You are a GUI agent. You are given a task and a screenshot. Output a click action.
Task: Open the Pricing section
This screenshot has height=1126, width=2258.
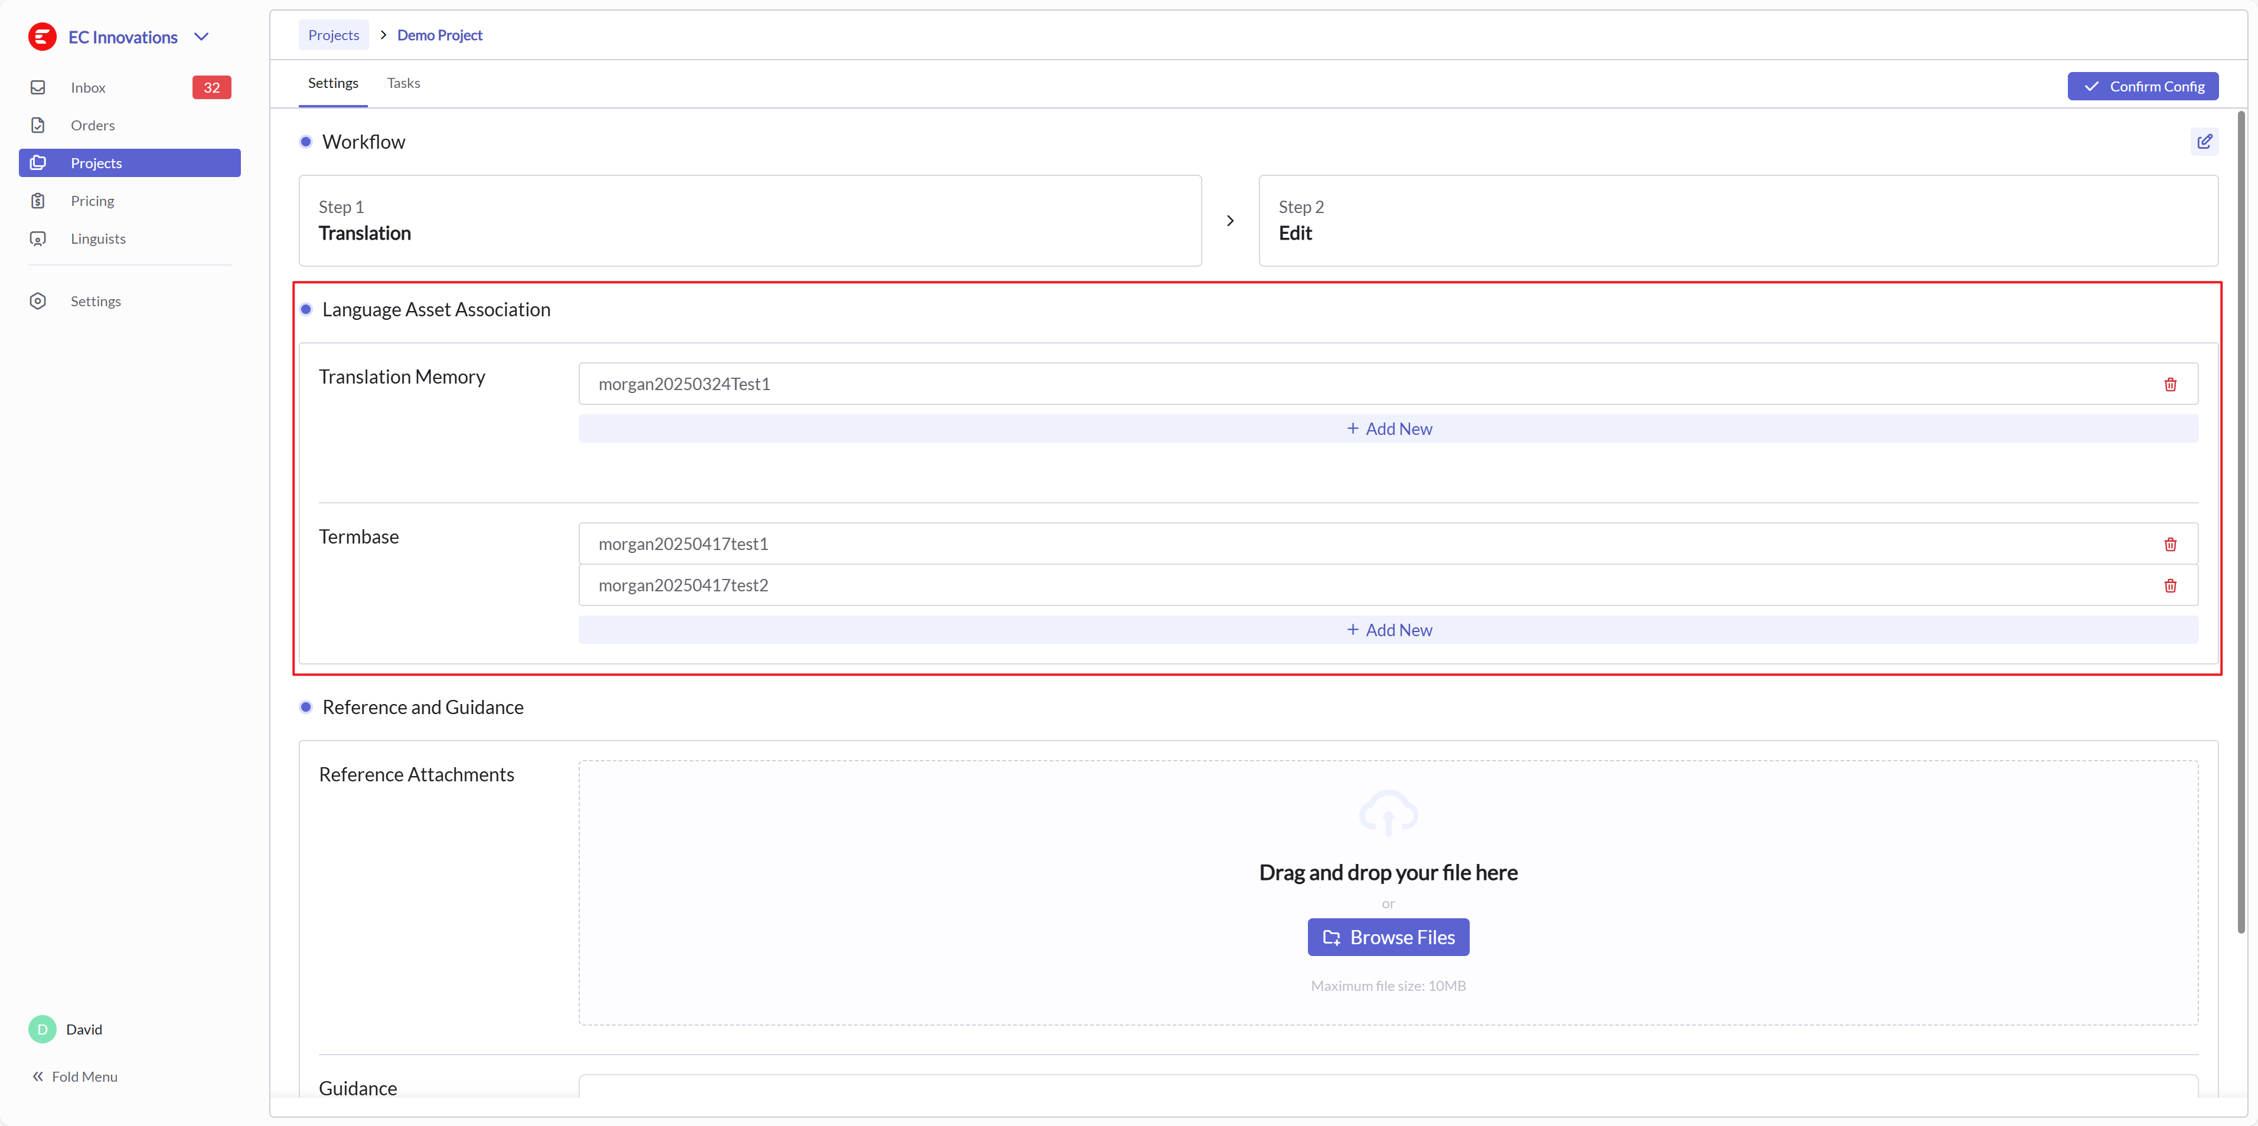click(x=92, y=201)
